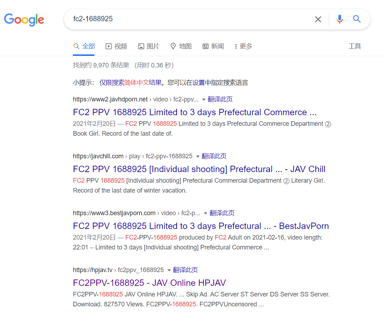The width and height of the screenshot is (385, 312).
Task: Open the 更多 (More) menu
Action: [x=243, y=46]
